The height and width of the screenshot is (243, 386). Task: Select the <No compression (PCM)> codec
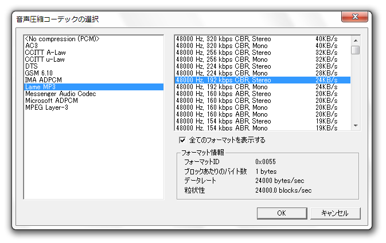point(93,39)
